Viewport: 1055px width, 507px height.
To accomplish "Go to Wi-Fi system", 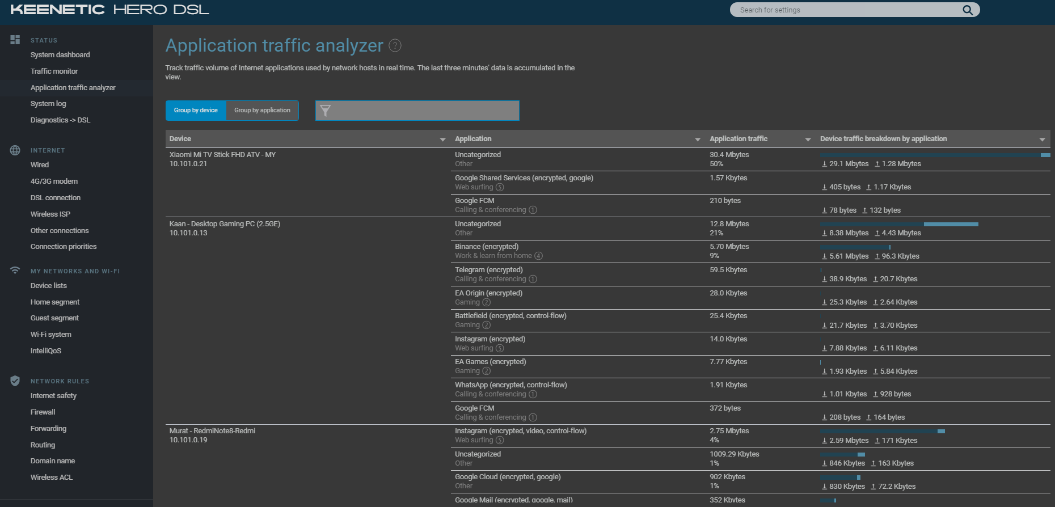I will coord(51,335).
